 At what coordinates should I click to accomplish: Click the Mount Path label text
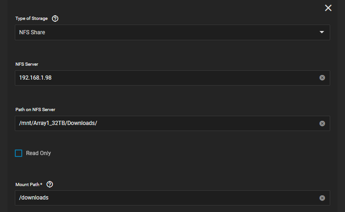(x=27, y=185)
